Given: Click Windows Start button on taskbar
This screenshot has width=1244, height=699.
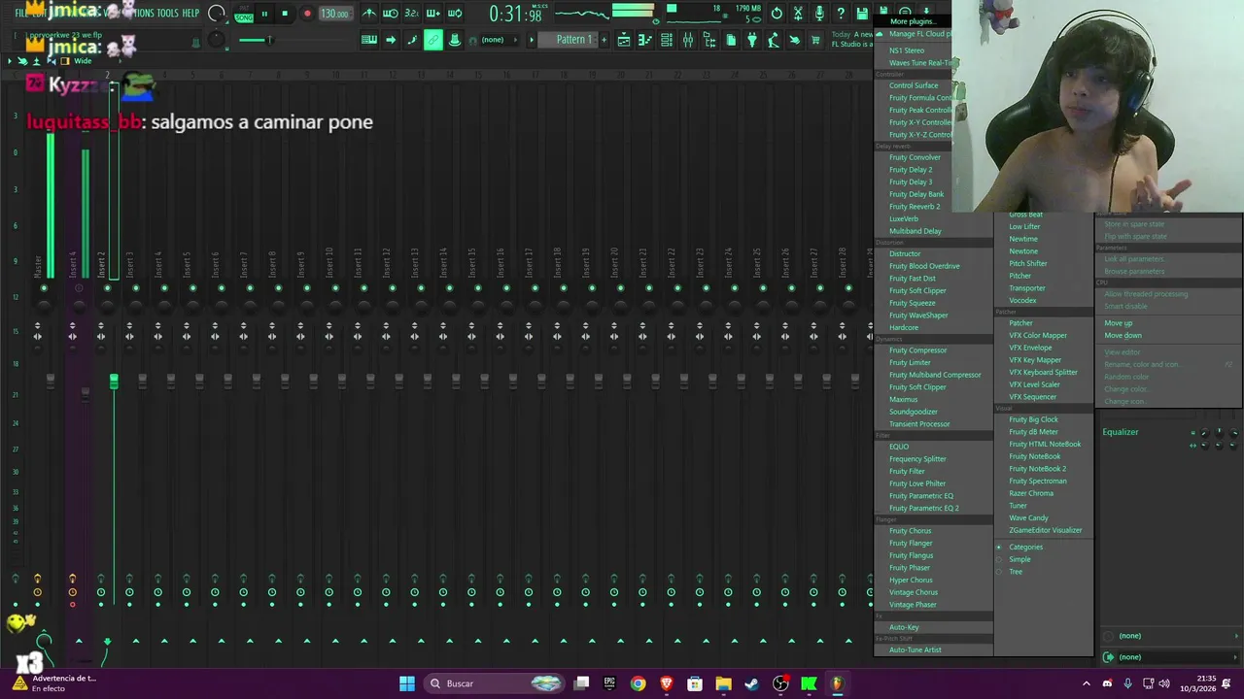Looking at the screenshot, I should pos(407,683).
